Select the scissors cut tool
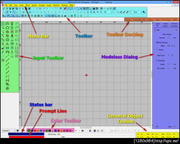Screen dimensions: 180x144 (x=3, y=48)
